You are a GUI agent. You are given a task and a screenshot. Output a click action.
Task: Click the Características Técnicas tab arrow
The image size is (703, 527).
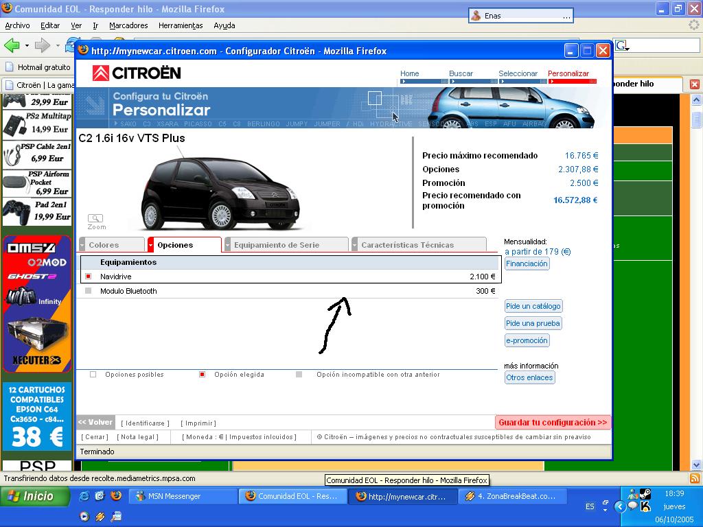355,245
